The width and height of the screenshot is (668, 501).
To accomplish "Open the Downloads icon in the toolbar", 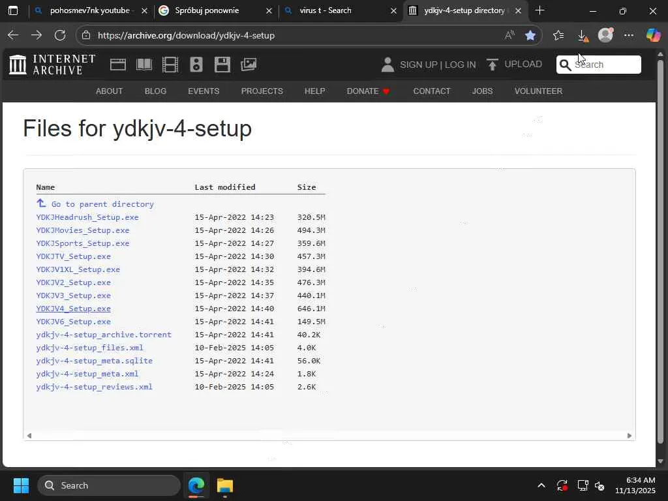I will pos(583,36).
